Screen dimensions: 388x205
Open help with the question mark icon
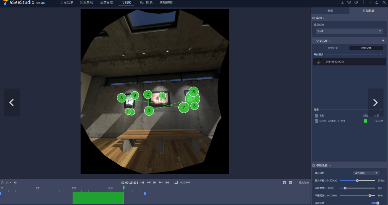pyautogui.click(x=356, y=2)
